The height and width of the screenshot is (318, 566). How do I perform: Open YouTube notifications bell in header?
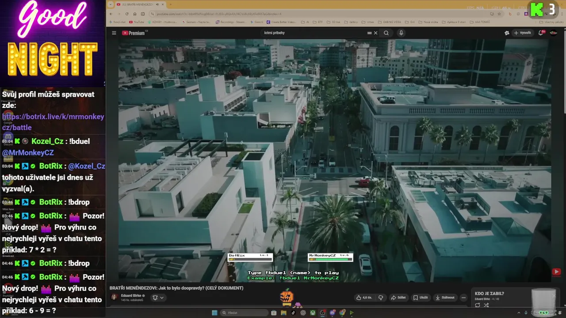coord(541,33)
